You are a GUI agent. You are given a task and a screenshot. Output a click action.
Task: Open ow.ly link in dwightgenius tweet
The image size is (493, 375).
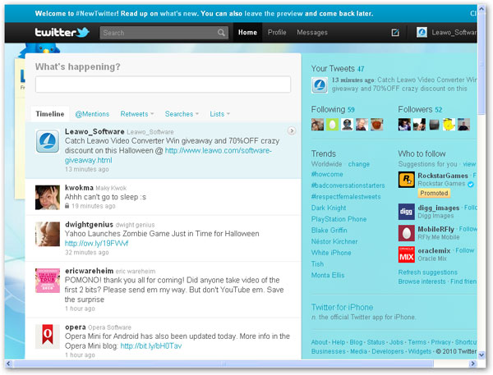96,244
